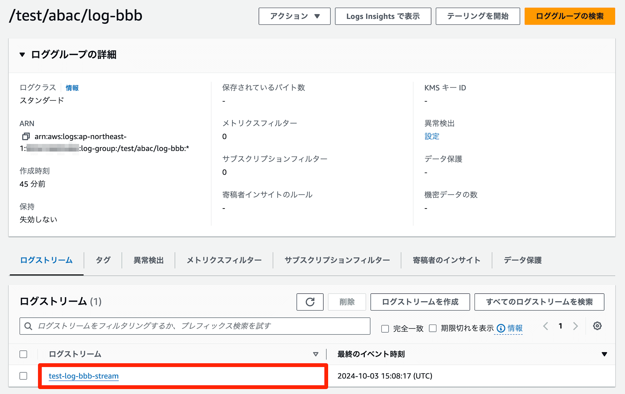Click 情報 link beside 期限切れを表示

point(515,328)
